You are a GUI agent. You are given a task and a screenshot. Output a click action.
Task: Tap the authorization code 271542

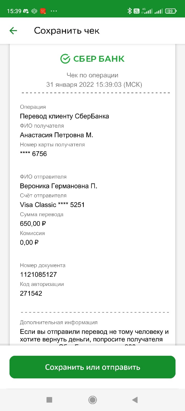(31, 293)
